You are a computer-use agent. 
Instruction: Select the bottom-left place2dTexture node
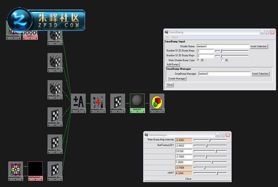click(15, 171)
